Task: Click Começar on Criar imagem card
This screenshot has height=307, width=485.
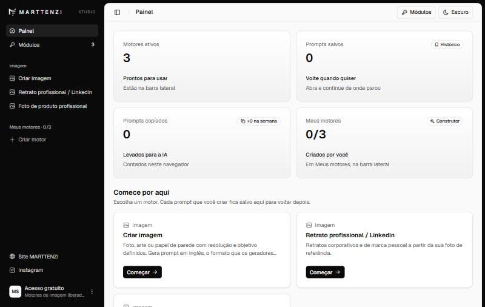Action: point(142,272)
